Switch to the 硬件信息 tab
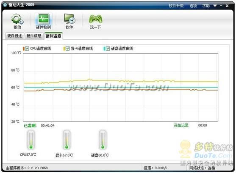236x173 pixels. point(34,36)
